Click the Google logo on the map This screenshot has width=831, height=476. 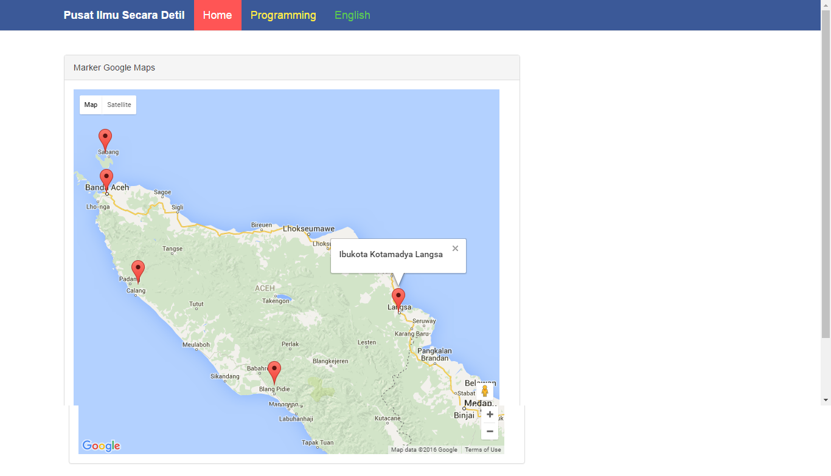tap(100, 446)
